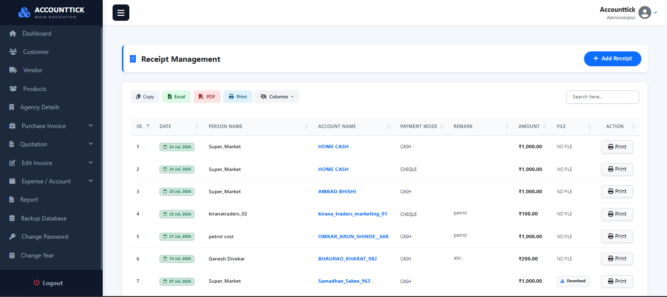This screenshot has height=297, width=667.
Task: Print receipt for Ganesh Divekar row
Action: click(x=617, y=258)
